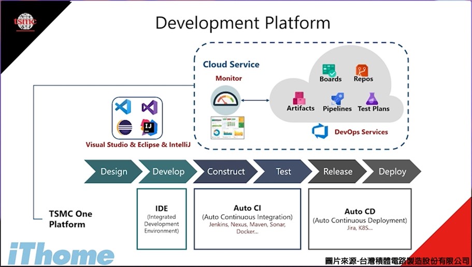Select the Test stage arrow

point(283,171)
